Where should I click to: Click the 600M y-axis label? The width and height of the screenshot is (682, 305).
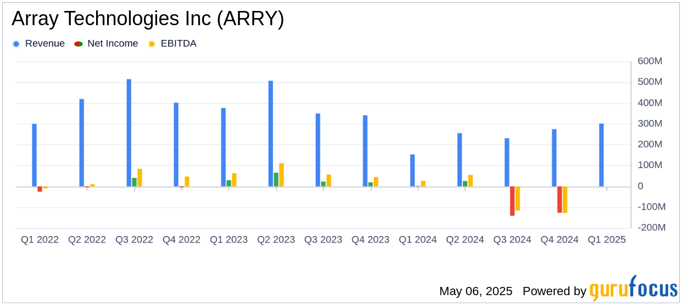click(x=650, y=61)
